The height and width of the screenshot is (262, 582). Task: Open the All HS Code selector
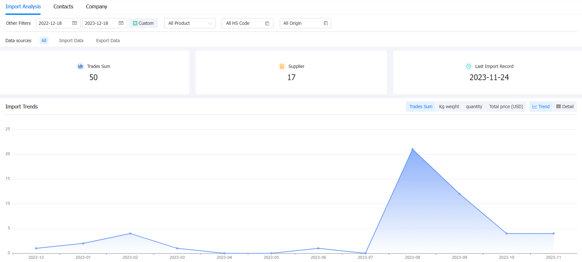click(x=248, y=23)
